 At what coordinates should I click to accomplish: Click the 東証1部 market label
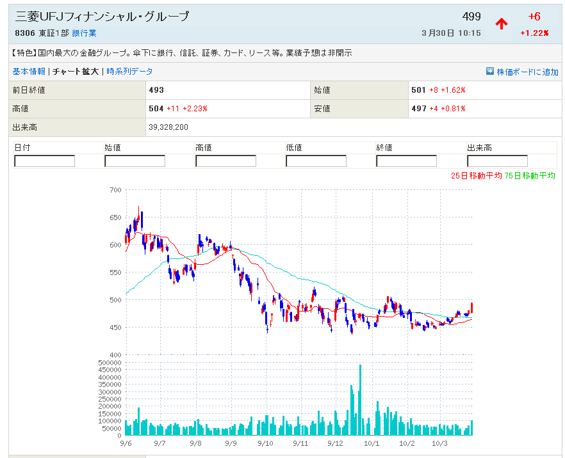tap(54, 33)
